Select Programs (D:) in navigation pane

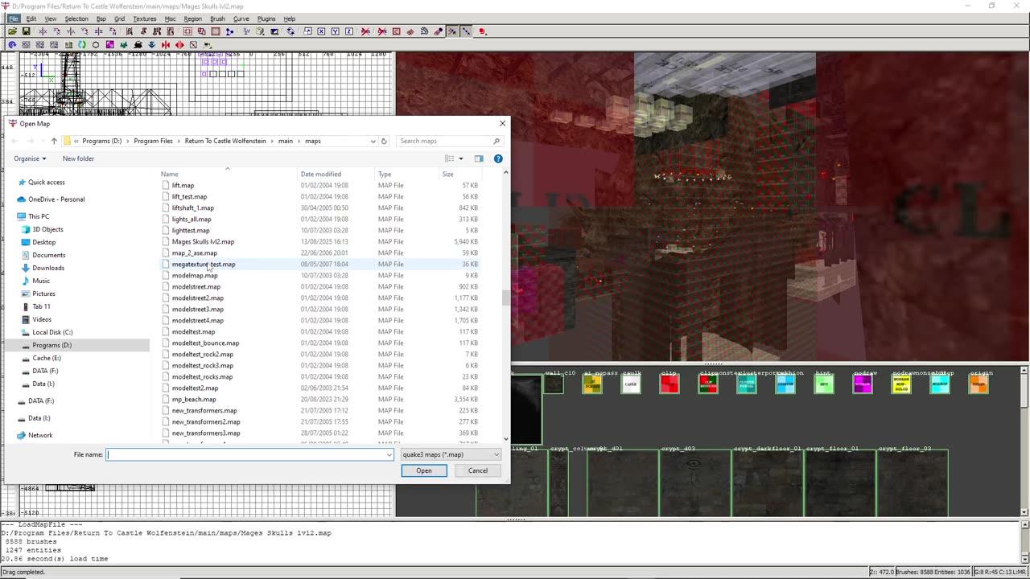coord(51,345)
